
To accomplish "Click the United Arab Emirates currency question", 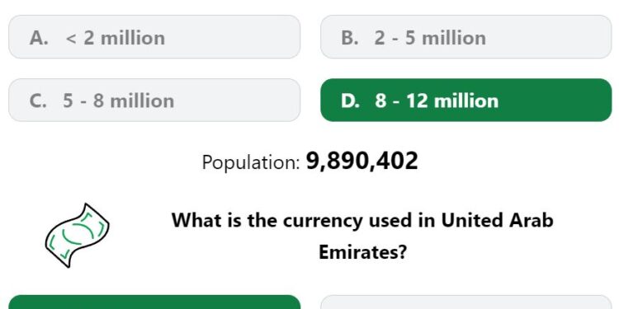I will [362, 236].
